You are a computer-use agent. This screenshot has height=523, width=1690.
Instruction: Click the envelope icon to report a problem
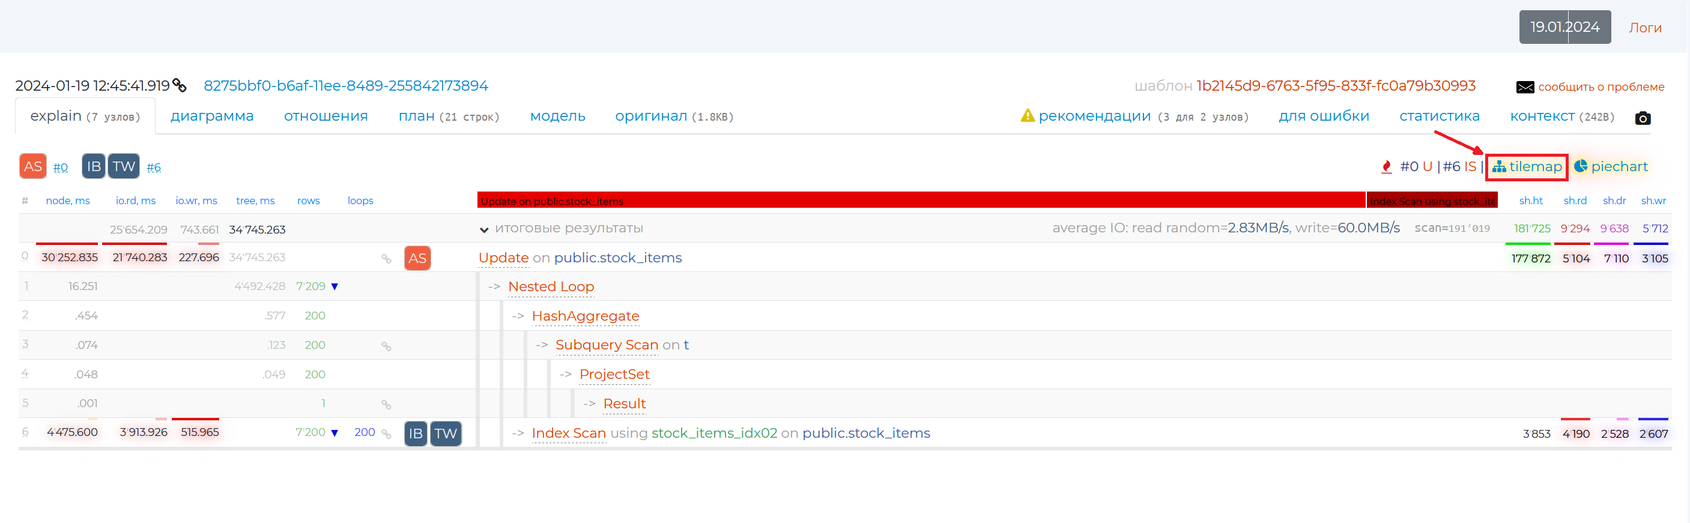(x=1525, y=87)
